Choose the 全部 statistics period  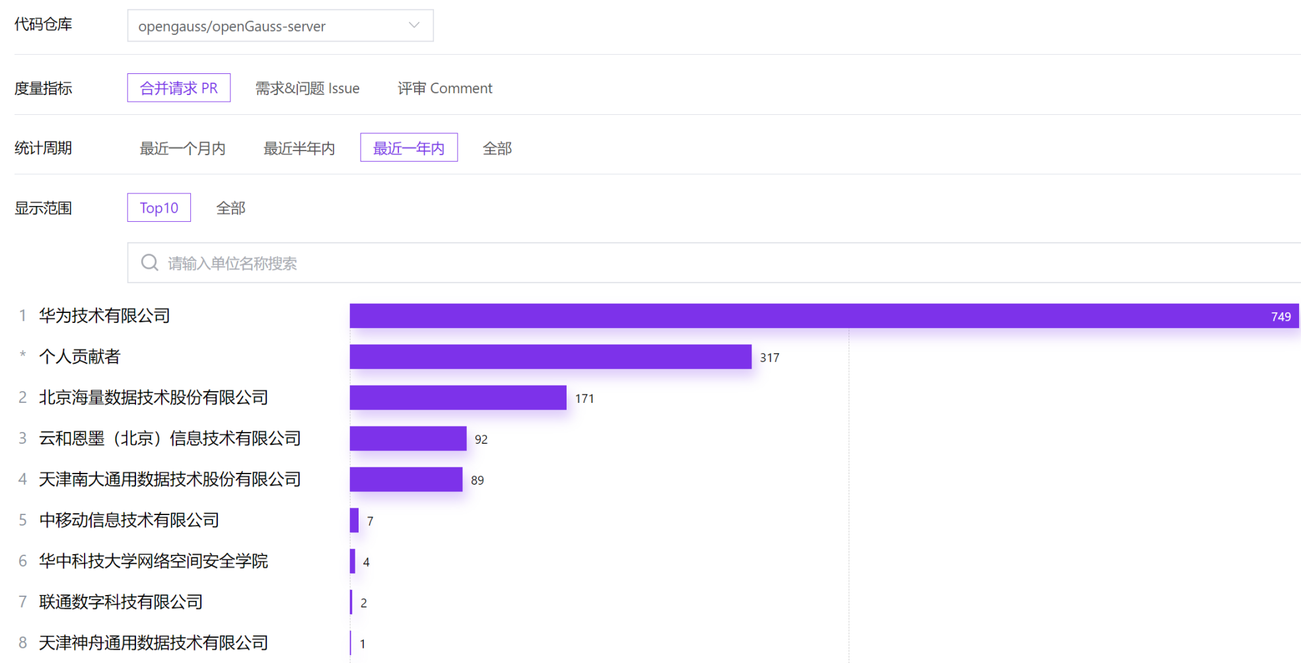497,148
